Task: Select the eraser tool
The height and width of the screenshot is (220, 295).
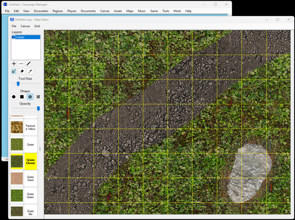Action: click(x=22, y=71)
